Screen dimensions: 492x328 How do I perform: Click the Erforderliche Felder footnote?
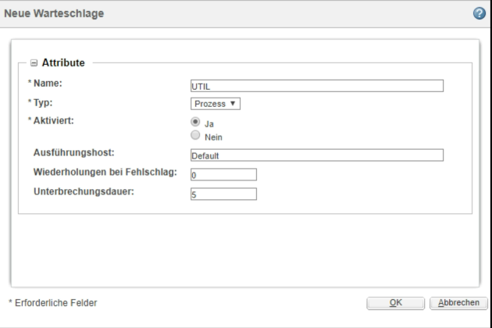[x=55, y=302]
